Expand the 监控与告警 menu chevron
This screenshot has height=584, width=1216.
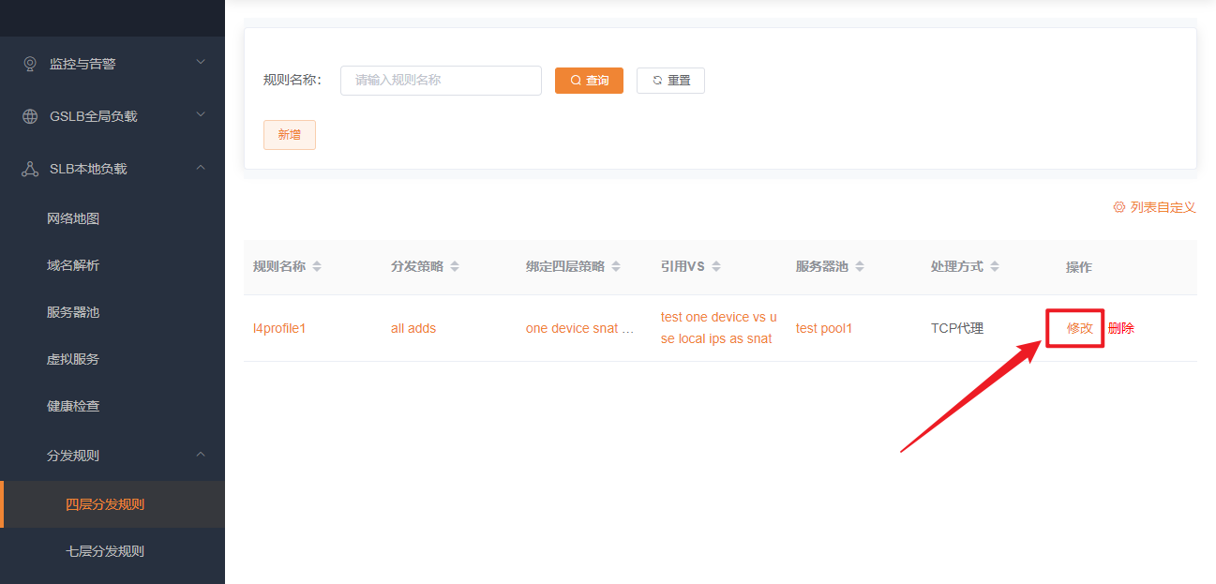pos(200,63)
